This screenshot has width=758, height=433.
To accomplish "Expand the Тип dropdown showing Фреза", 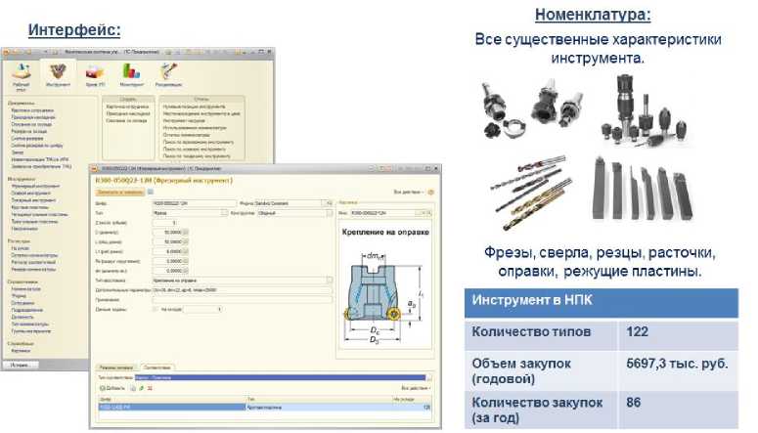I will click(224, 213).
